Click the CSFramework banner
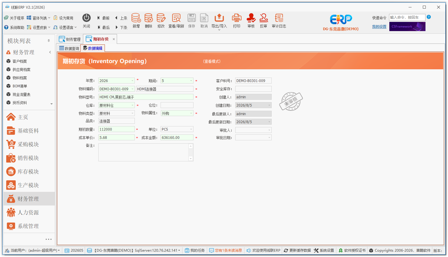Screen dimensions: 448x257 coord(407,26)
